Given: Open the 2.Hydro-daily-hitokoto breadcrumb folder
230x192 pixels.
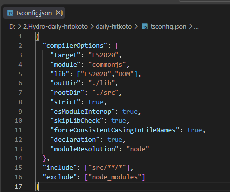Looking at the screenshot, I should point(55,27).
